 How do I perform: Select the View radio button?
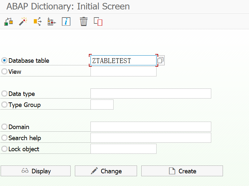[x=5, y=72]
